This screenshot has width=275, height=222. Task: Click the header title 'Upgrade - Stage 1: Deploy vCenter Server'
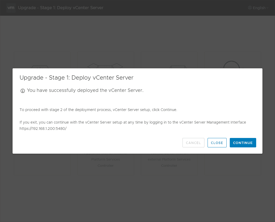61,8
